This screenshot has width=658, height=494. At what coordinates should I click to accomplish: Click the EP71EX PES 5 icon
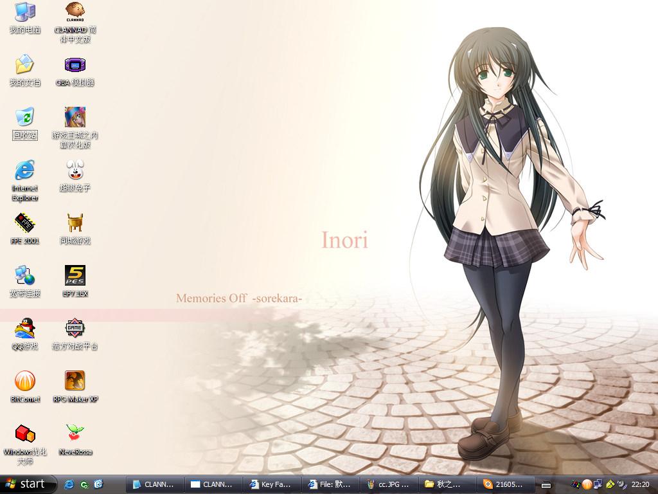75,282
